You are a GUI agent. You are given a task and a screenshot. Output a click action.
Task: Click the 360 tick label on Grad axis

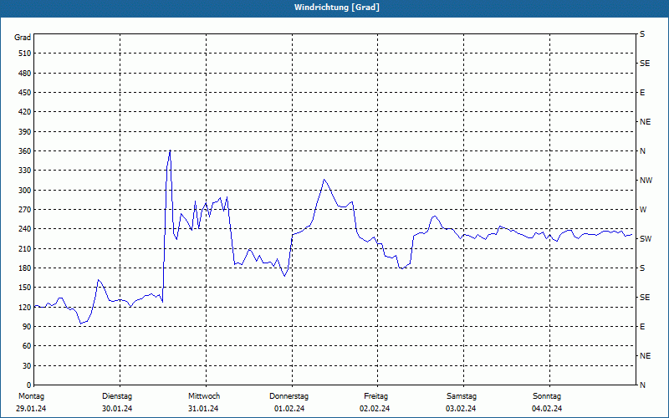24,151
